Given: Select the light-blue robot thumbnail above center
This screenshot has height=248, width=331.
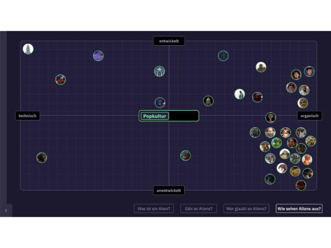Looking at the screenshot, I should [159, 71].
